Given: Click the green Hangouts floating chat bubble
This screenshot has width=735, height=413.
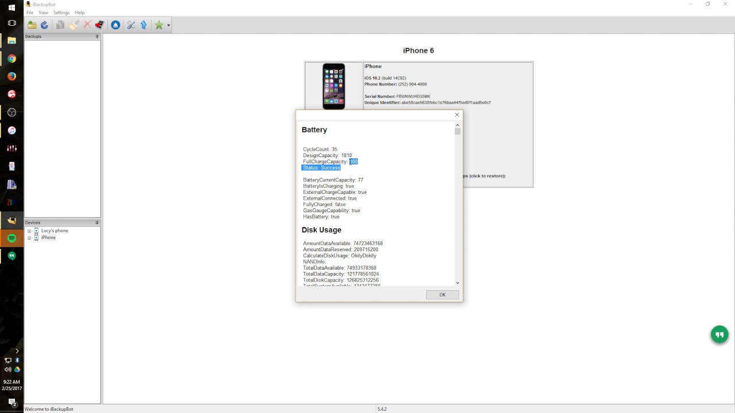Looking at the screenshot, I should (719, 334).
